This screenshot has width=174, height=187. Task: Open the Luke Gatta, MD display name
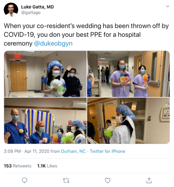point(37,7)
